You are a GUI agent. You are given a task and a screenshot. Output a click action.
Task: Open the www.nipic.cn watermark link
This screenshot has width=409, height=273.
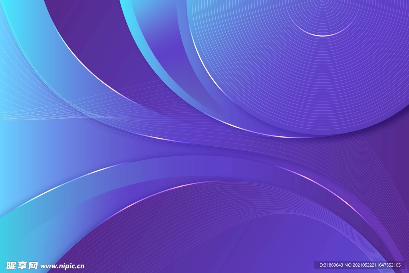[x=62, y=266]
